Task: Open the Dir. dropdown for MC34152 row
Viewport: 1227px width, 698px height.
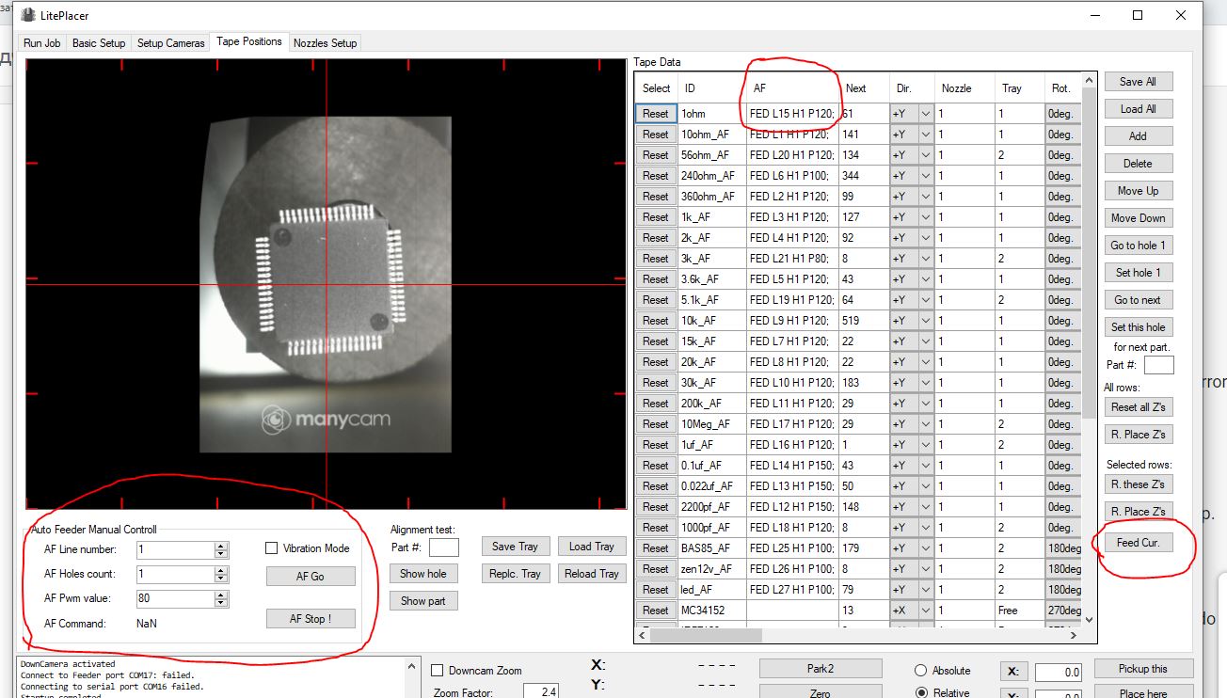Action: tap(926, 611)
